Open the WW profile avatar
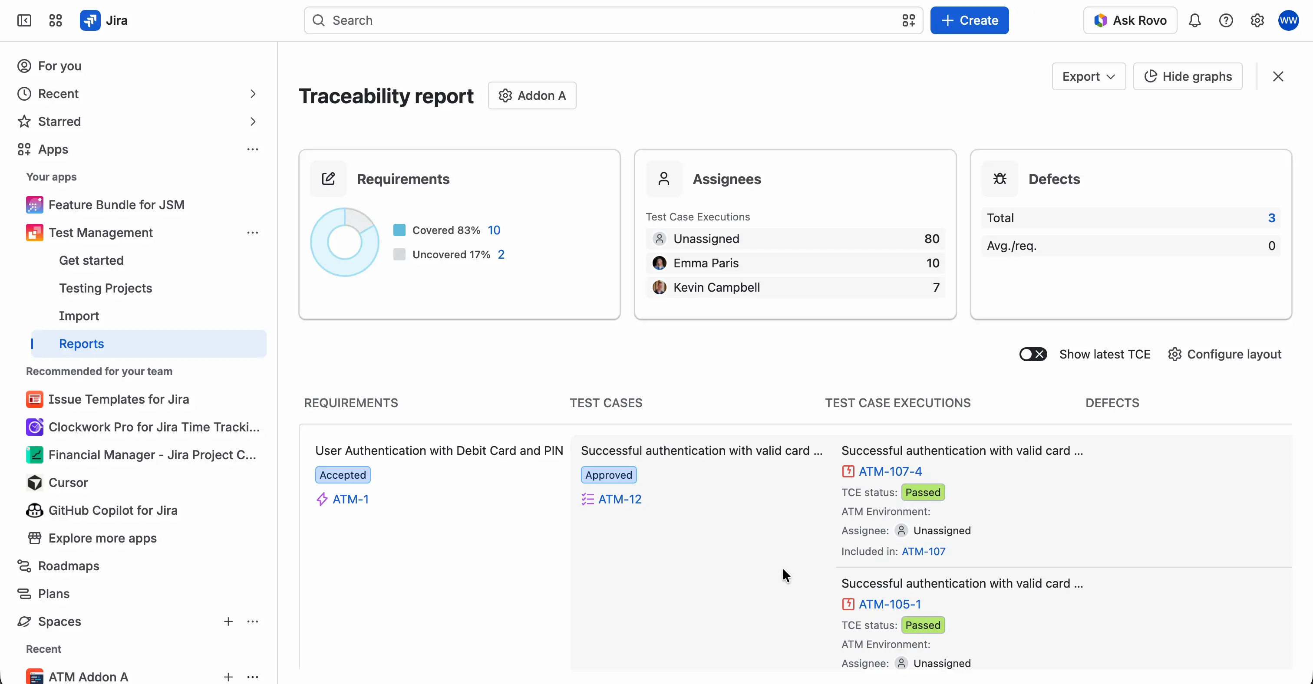 click(1288, 20)
